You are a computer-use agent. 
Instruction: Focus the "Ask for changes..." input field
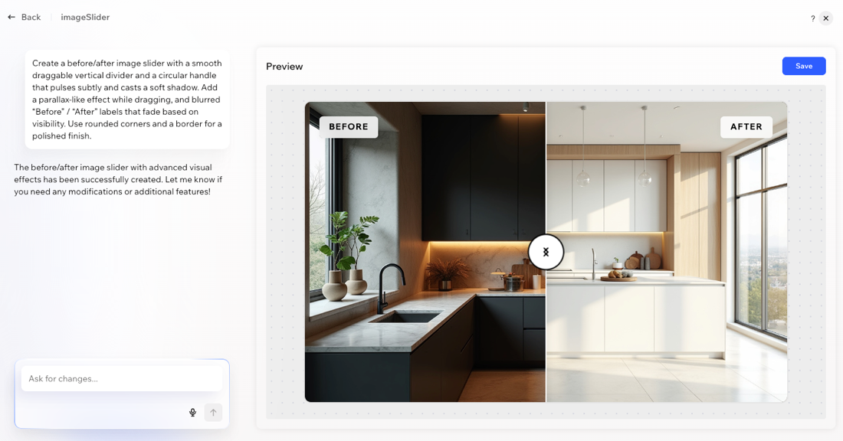coord(121,378)
